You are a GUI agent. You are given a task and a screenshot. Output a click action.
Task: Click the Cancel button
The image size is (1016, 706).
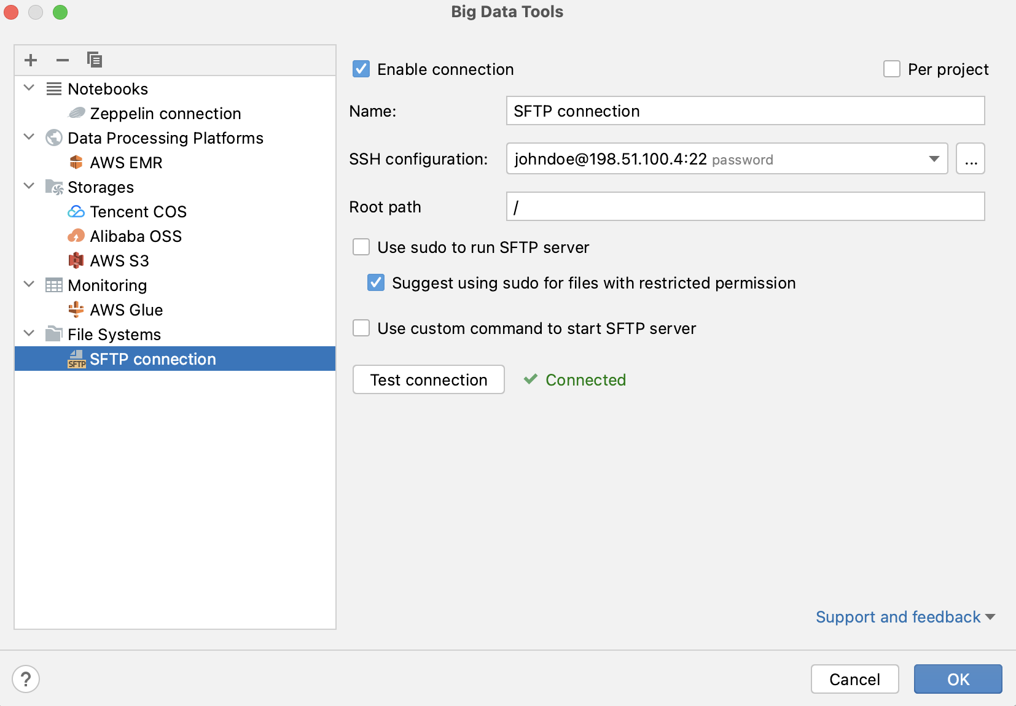[854, 679]
